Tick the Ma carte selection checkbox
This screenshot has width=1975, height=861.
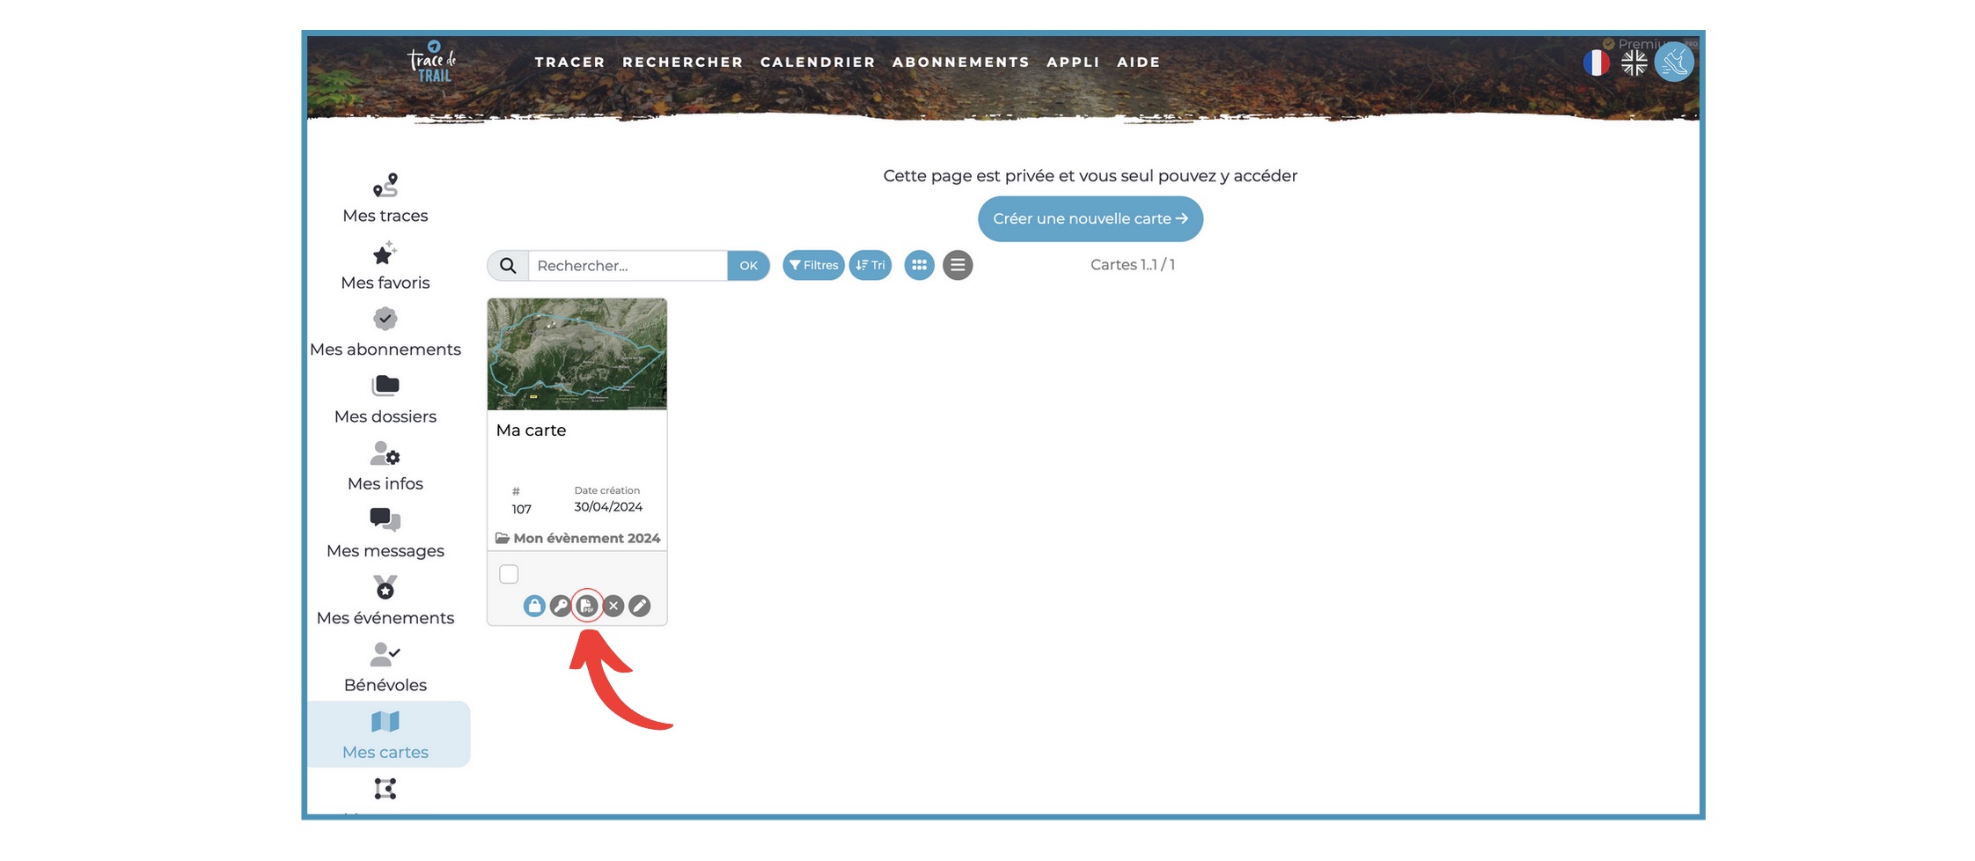coord(509,574)
